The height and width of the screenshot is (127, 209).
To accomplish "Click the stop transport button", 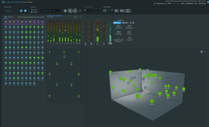I will pos(70,11).
